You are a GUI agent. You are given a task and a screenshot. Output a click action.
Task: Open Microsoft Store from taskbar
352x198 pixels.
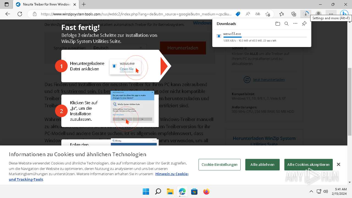pos(194,191)
